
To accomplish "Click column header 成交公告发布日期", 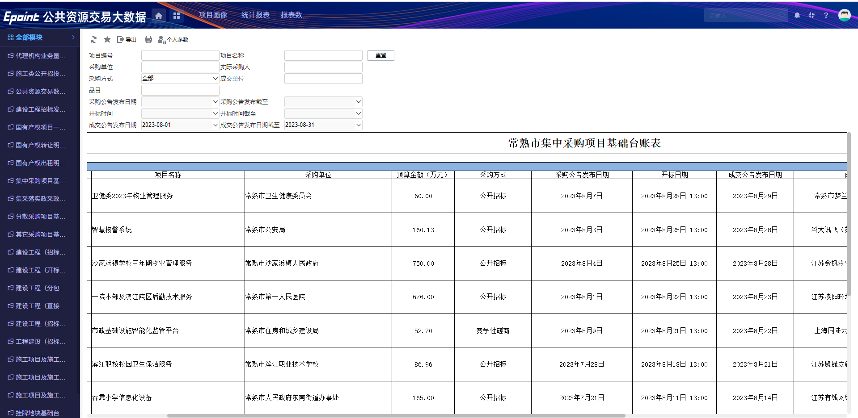I will pos(755,175).
